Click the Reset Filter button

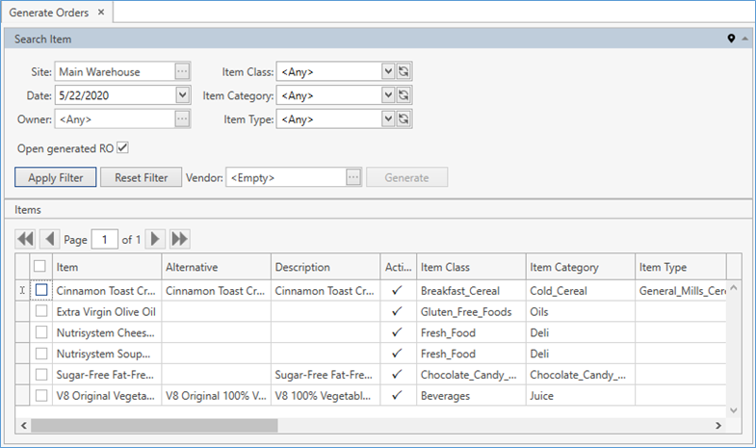pos(141,177)
